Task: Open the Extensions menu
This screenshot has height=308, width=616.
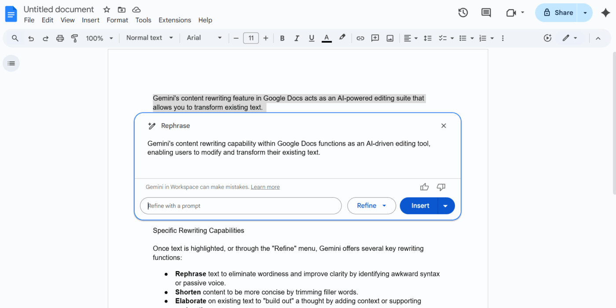Action: [x=175, y=20]
